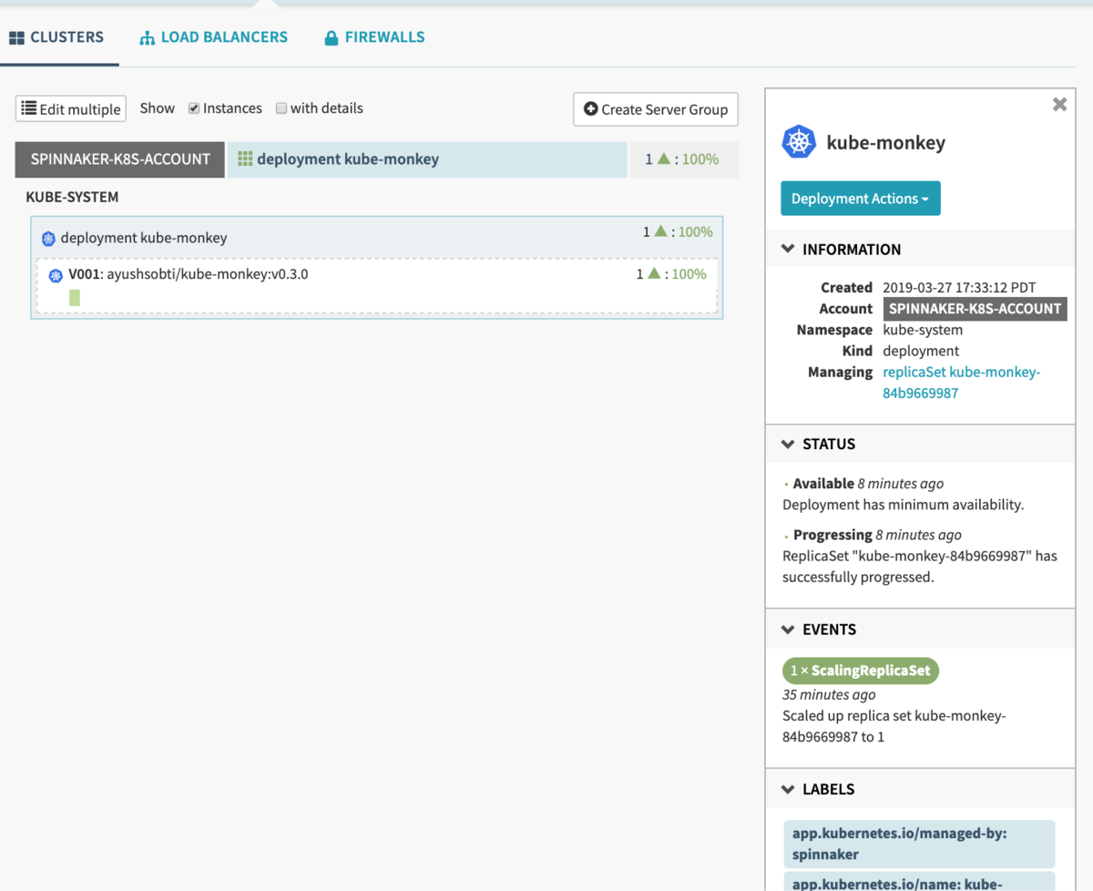Collapse the Information section
This screenshot has height=891, width=1093.
coord(920,249)
